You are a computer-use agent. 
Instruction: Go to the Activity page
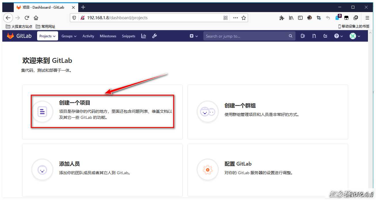[88, 36]
